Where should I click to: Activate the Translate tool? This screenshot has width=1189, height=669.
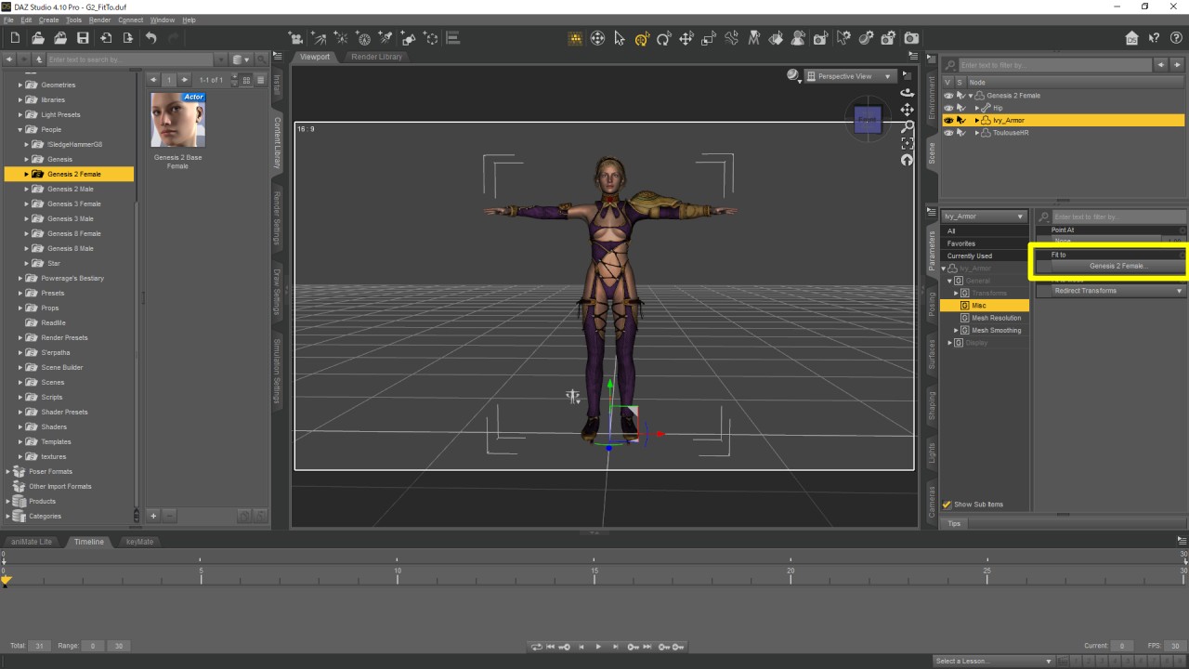click(686, 38)
